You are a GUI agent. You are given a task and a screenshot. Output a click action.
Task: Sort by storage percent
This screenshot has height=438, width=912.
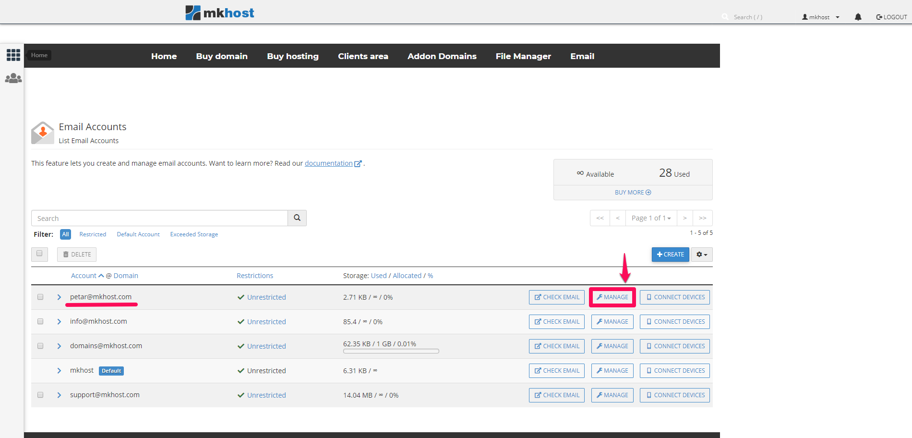pos(431,276)
